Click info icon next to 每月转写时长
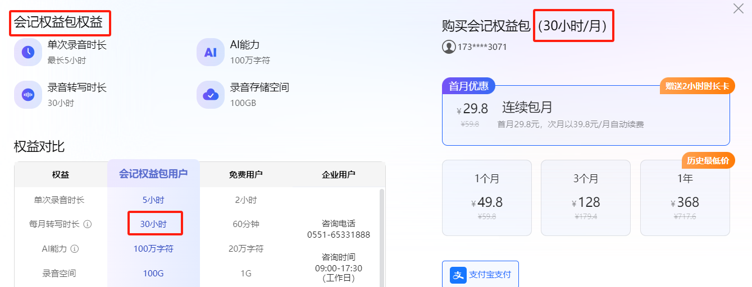The width and height of the screenshot is (752, 287). coord(88,224)
